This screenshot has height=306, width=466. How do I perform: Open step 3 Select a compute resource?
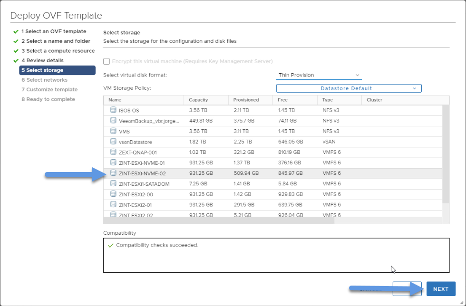pyautogui.click(x=58, y=51)
